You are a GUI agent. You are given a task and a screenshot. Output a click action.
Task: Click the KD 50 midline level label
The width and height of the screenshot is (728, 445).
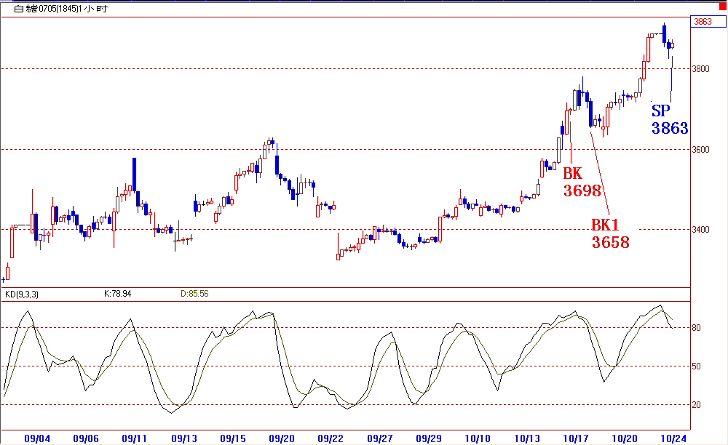[696, 366]
